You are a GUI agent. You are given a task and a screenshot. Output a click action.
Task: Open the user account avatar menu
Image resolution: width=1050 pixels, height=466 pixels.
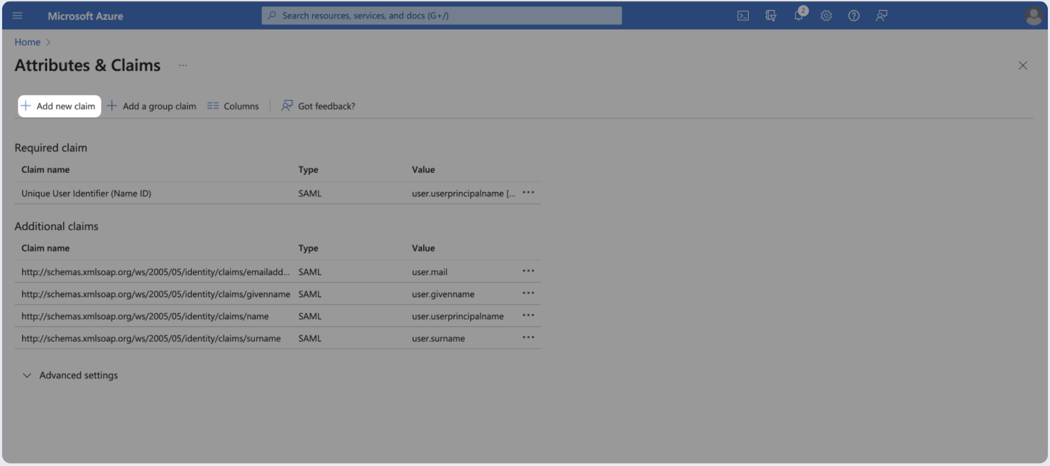(x=1033, y=16)
